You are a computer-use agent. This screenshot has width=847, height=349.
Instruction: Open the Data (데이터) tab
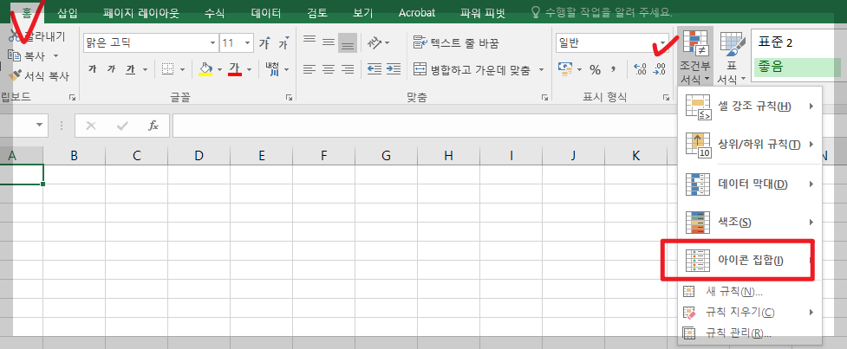pyautogui.click(x=266, y=12)
